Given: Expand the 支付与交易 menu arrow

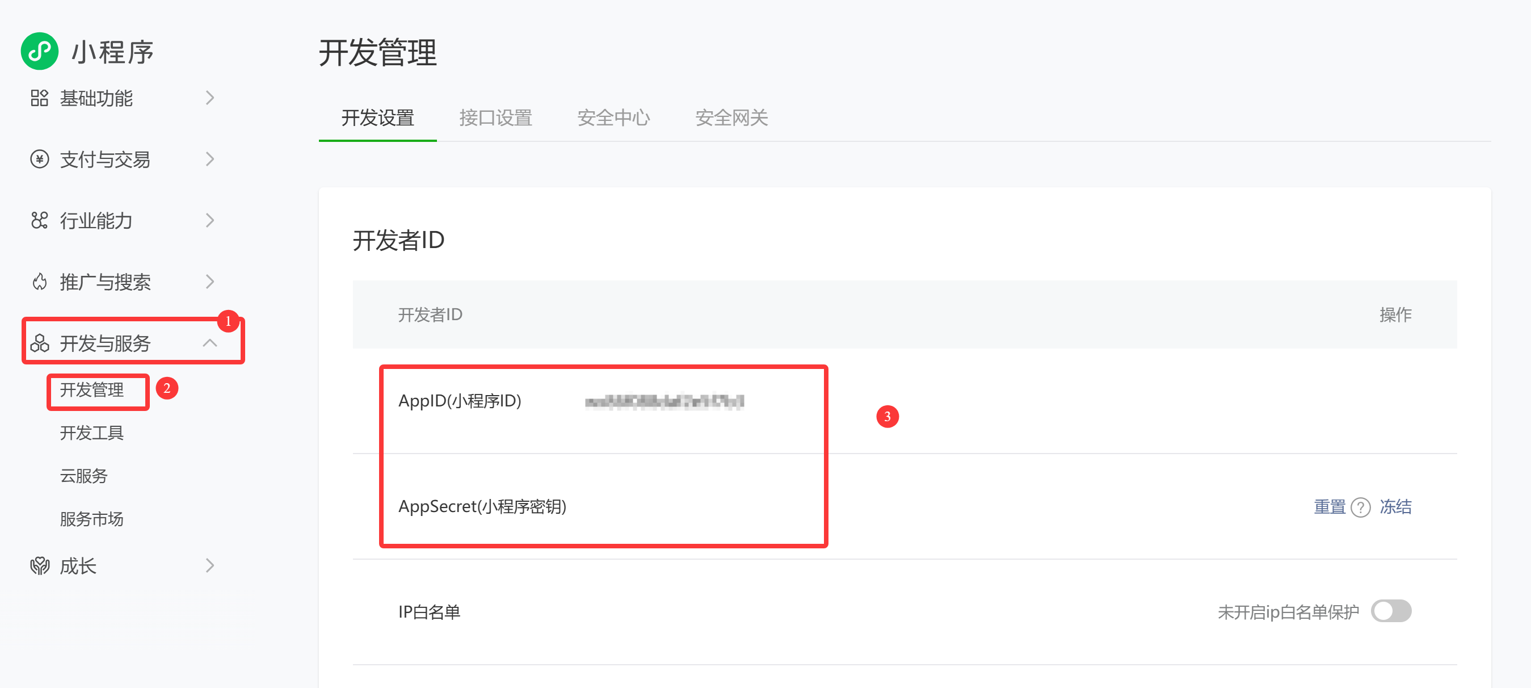Looking at the screenshot, I should pyautogui.click(x=209, y=160).
